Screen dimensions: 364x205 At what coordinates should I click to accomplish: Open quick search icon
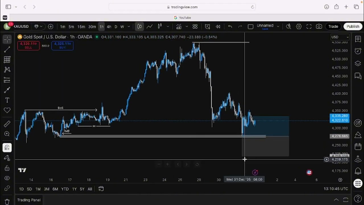pos(288,26)
